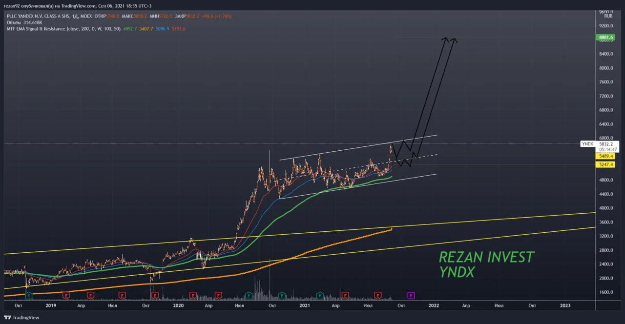Open the red earnings marker near April 2020
The height and width of the screenshot is (324, 625).
pos(218,295)
